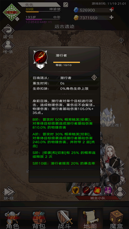Click the 继续 fast-forward button
The image size is (129, 229).
[x=9, y=193]
